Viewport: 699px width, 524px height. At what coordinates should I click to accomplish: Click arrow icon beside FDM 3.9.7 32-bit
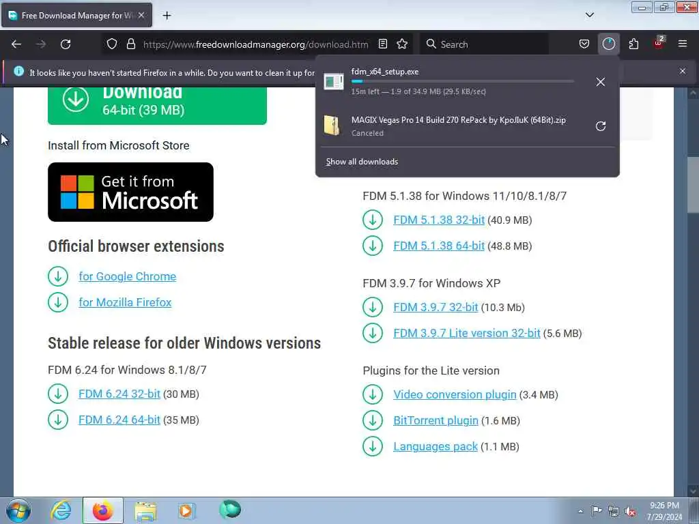click(x=373, y=308)
